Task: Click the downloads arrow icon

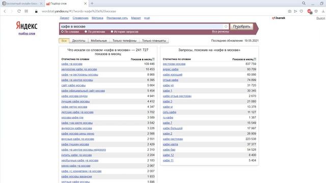Action: [323, 11]
